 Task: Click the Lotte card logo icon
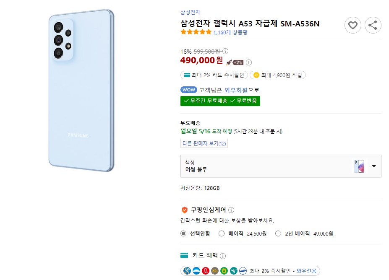coord(206,270)
